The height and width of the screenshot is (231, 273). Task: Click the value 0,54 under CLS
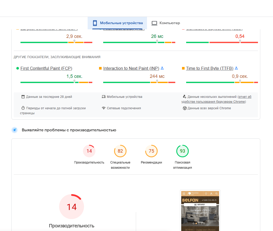[240, 36]
